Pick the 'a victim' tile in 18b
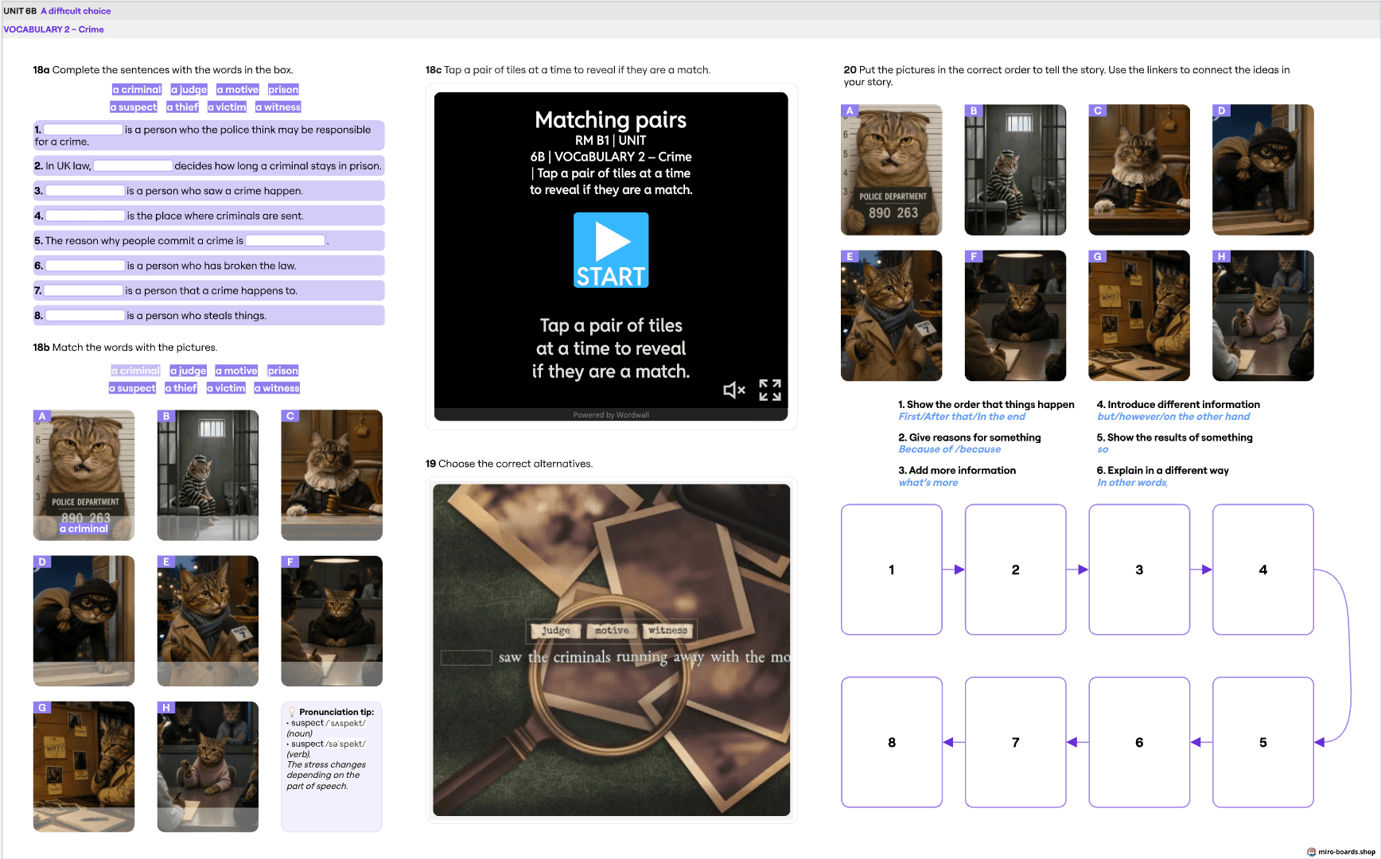The width and height of the screenshot is (1381, 859). click(226, 388)
